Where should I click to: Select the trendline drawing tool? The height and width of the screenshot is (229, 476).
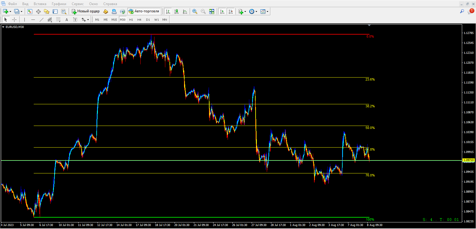tap(42, 20)
